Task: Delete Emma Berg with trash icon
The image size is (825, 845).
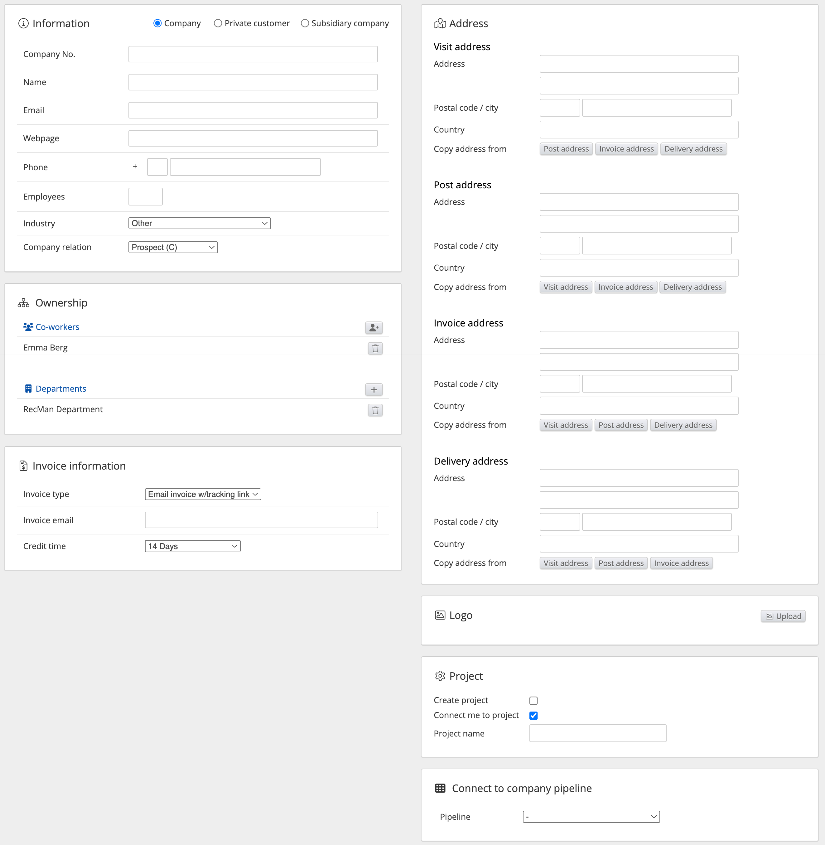Action: (x=375, y=348)
